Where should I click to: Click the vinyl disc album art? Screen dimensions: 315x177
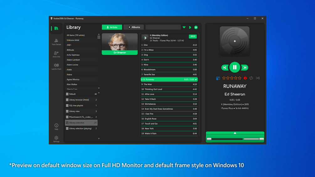[x=235, y=41]
